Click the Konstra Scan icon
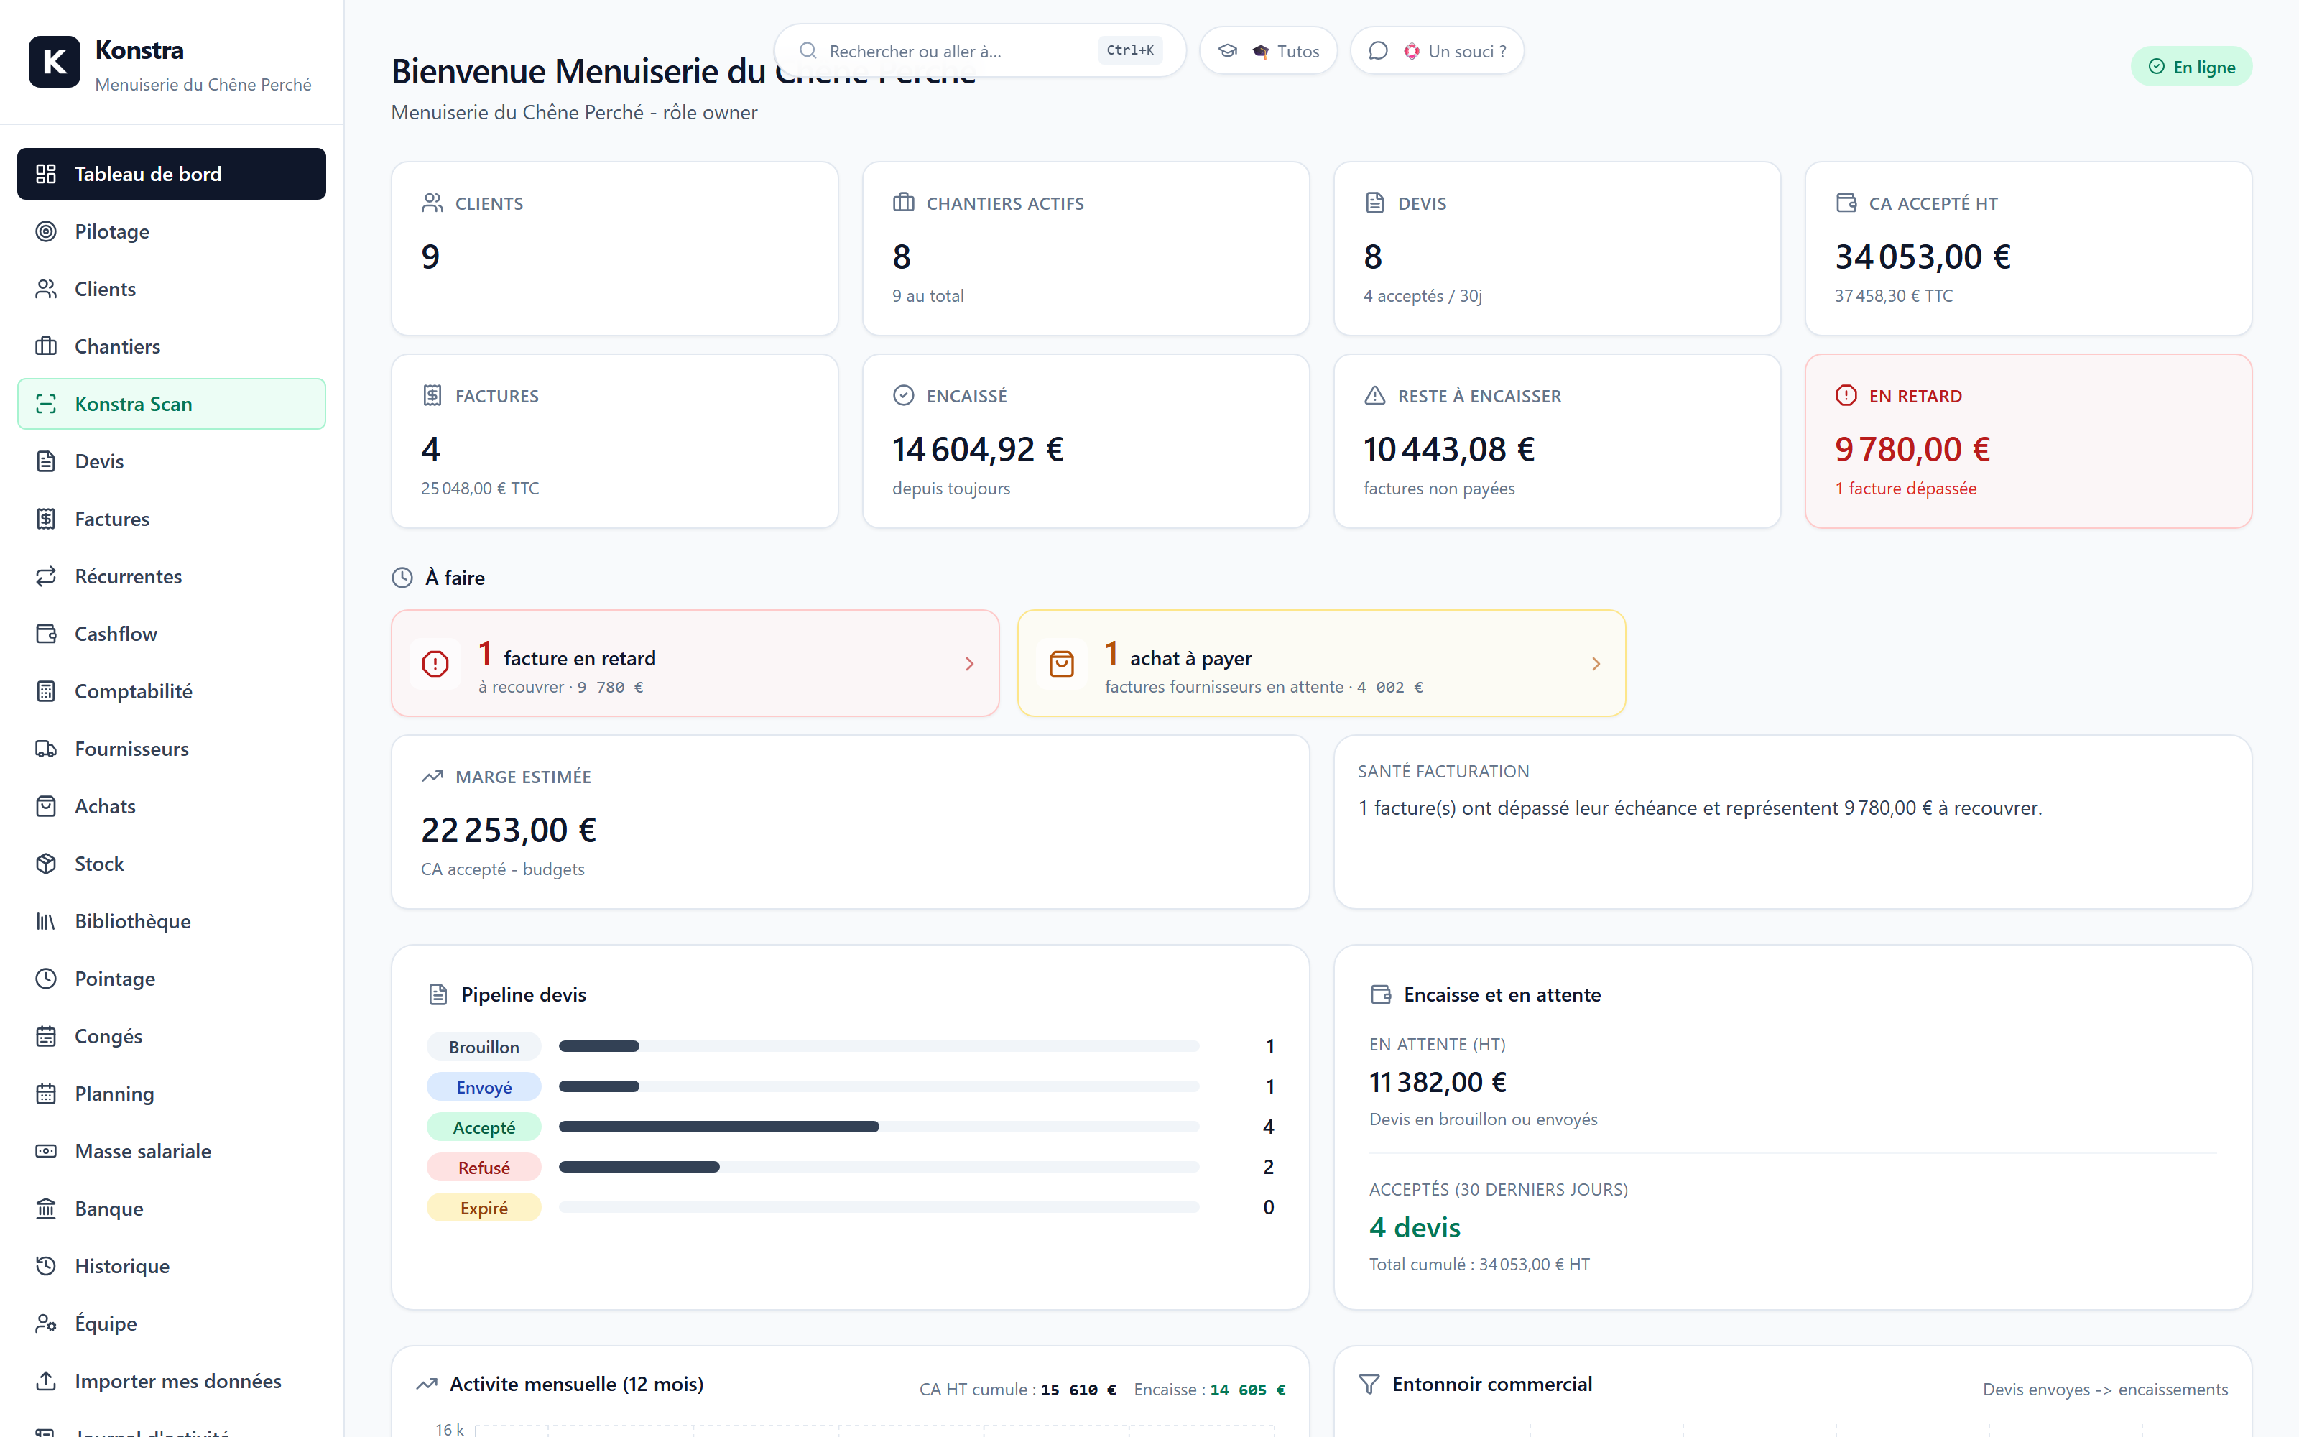This screenshot has height=1437, width=2299. pyautogui.click(x=45, y=404)
